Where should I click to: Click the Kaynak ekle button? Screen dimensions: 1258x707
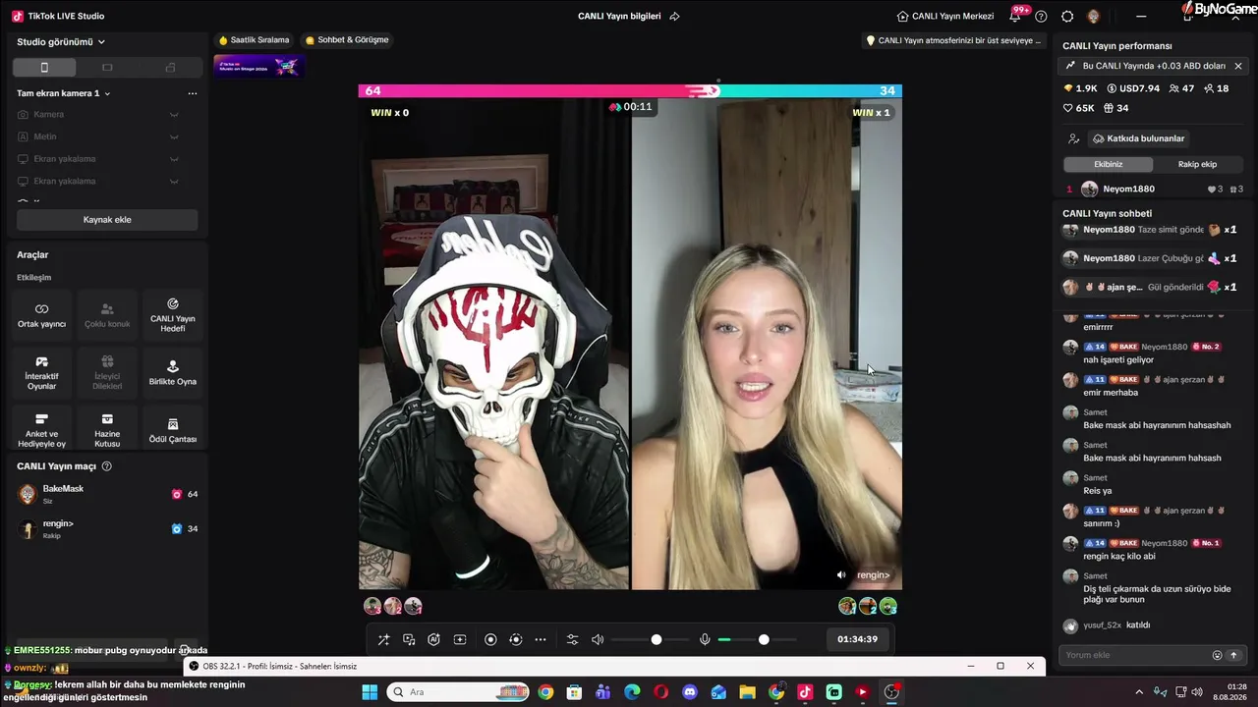pyautogui.click(x=107, y=220)
